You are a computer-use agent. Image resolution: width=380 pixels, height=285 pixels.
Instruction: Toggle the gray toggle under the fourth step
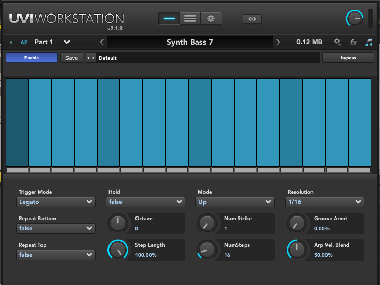pyautogui.click(x=86, y=170)
